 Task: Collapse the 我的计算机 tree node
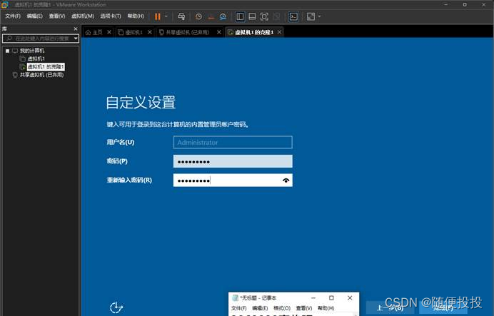click(x=7, y=51)
